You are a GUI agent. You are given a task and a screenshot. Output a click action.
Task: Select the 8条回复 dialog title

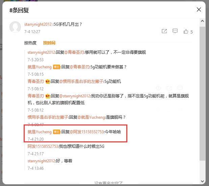[x=19, y=10]
